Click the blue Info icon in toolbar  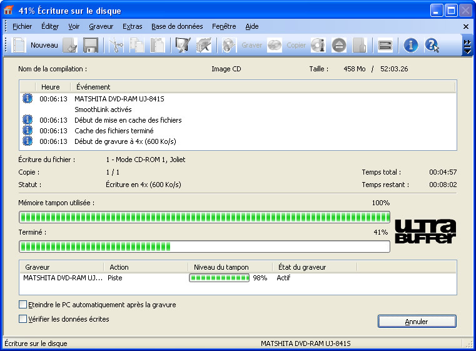410,45
